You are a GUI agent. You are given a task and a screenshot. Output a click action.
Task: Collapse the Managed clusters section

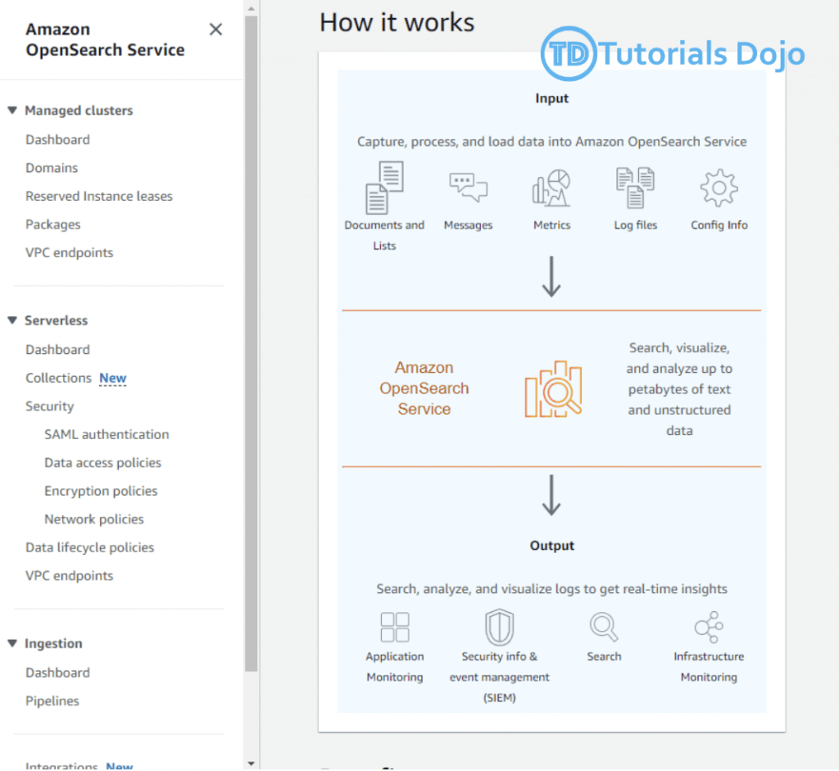tap(12, 111)
